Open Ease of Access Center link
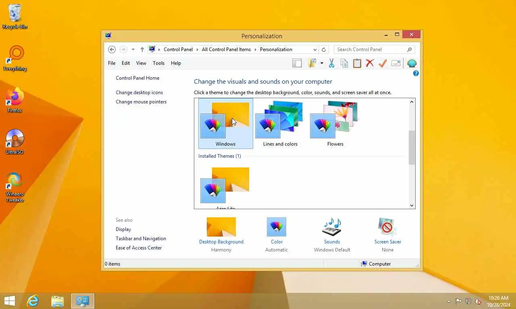Image resolution: width=516 pixels, height=309 pixels. coord(139,248)
